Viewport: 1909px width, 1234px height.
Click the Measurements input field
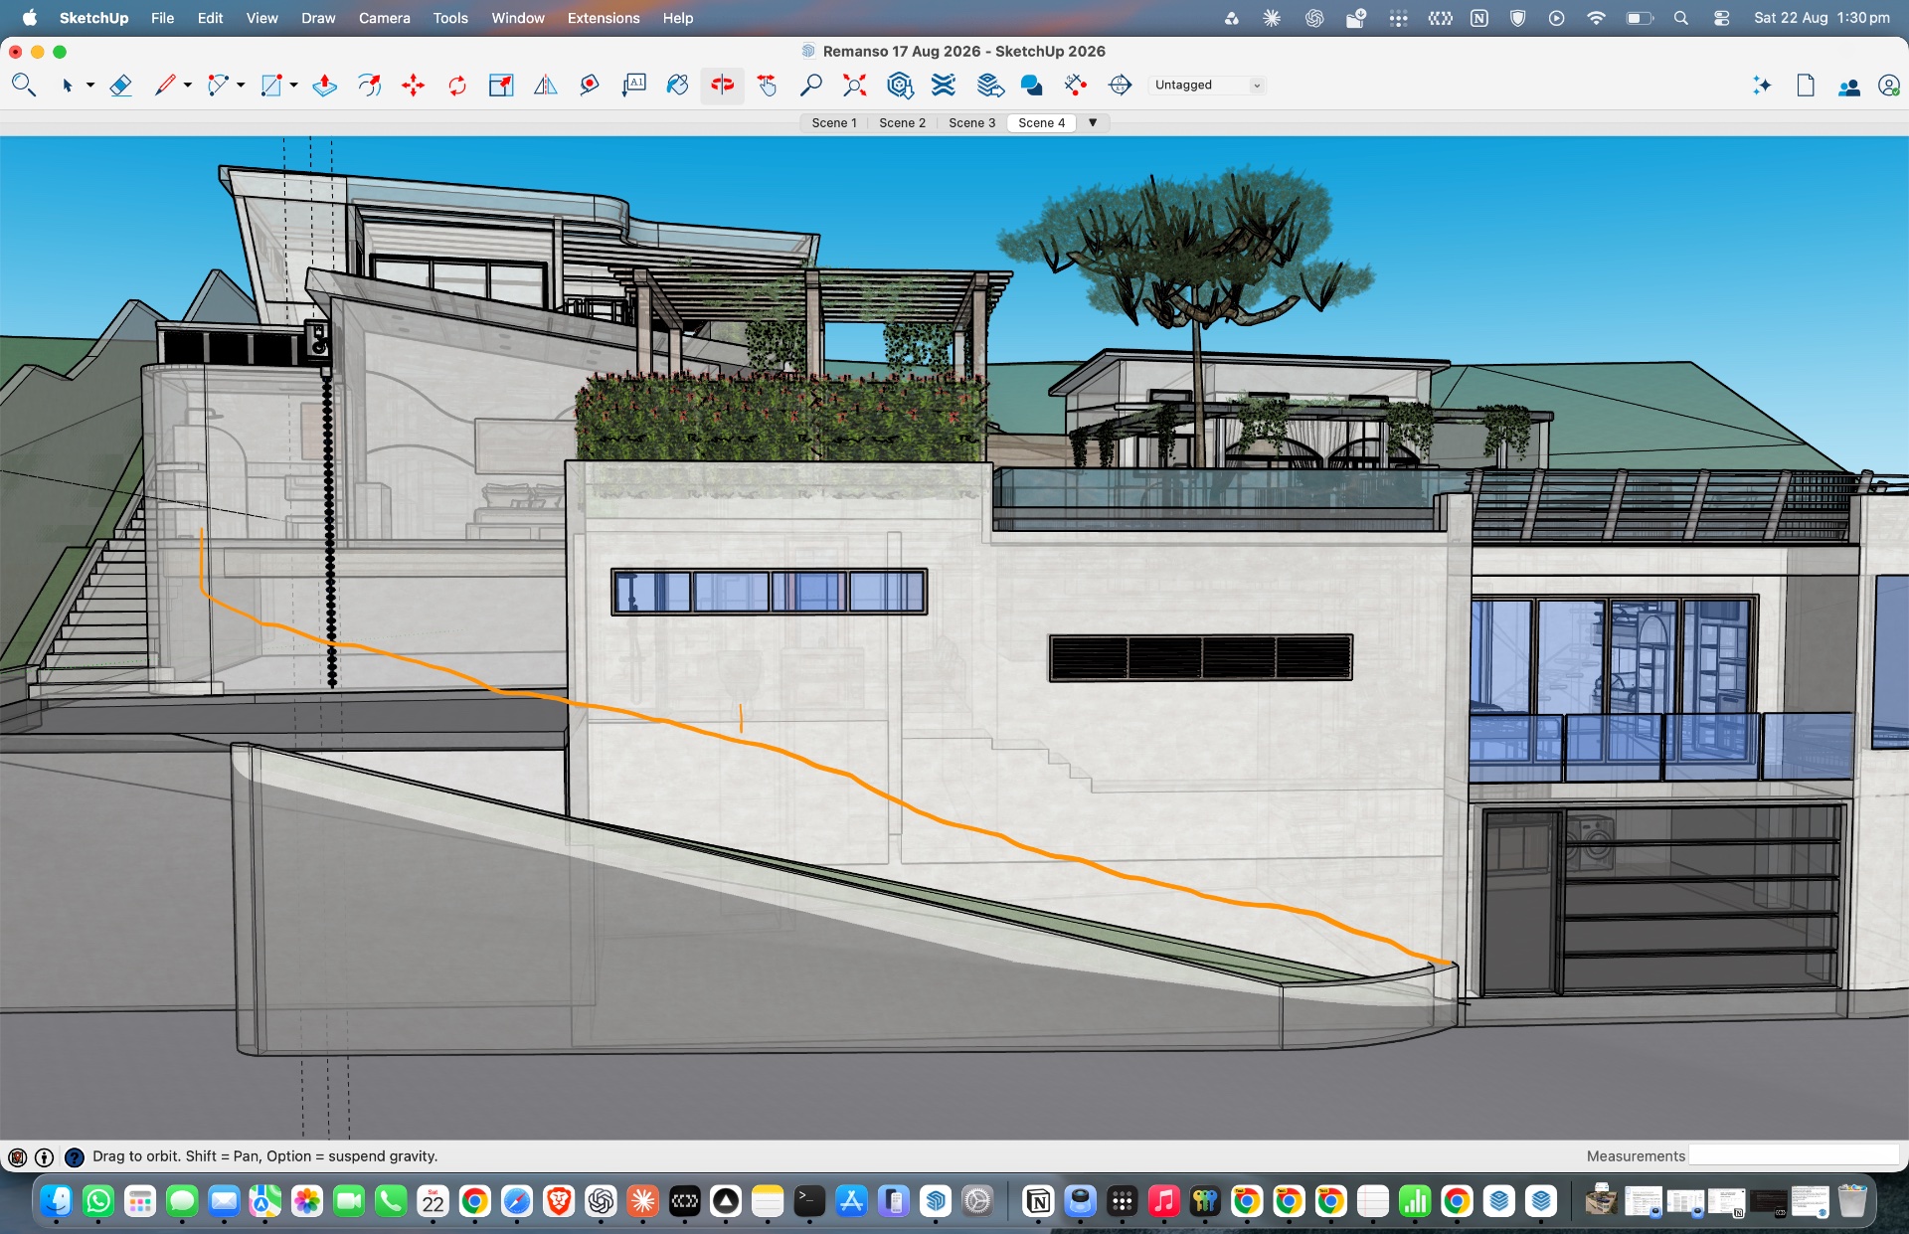1794,1155
